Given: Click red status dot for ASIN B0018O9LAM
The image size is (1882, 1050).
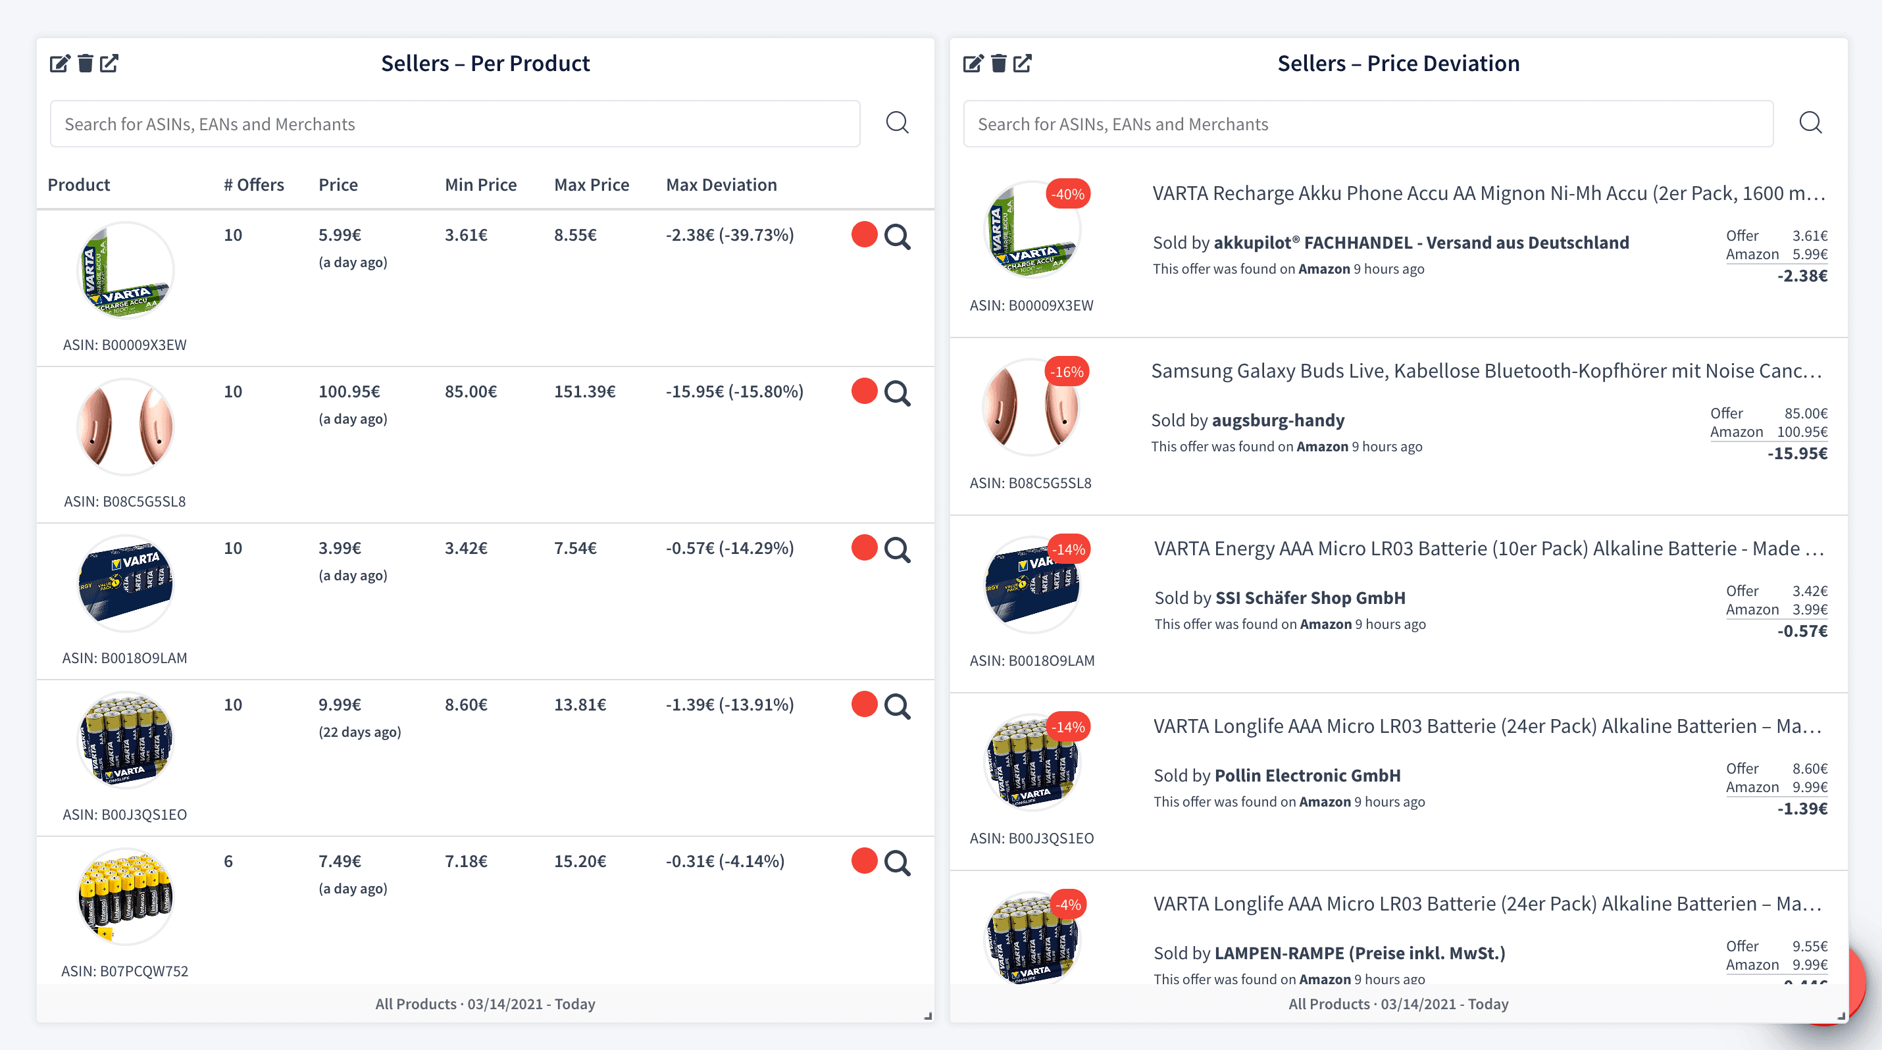Looking at the screenshot, I should click(864, 547).
